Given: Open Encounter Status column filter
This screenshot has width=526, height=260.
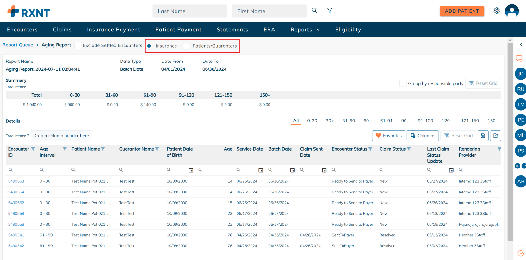Looking at the screenshot, I should (370, 149).
